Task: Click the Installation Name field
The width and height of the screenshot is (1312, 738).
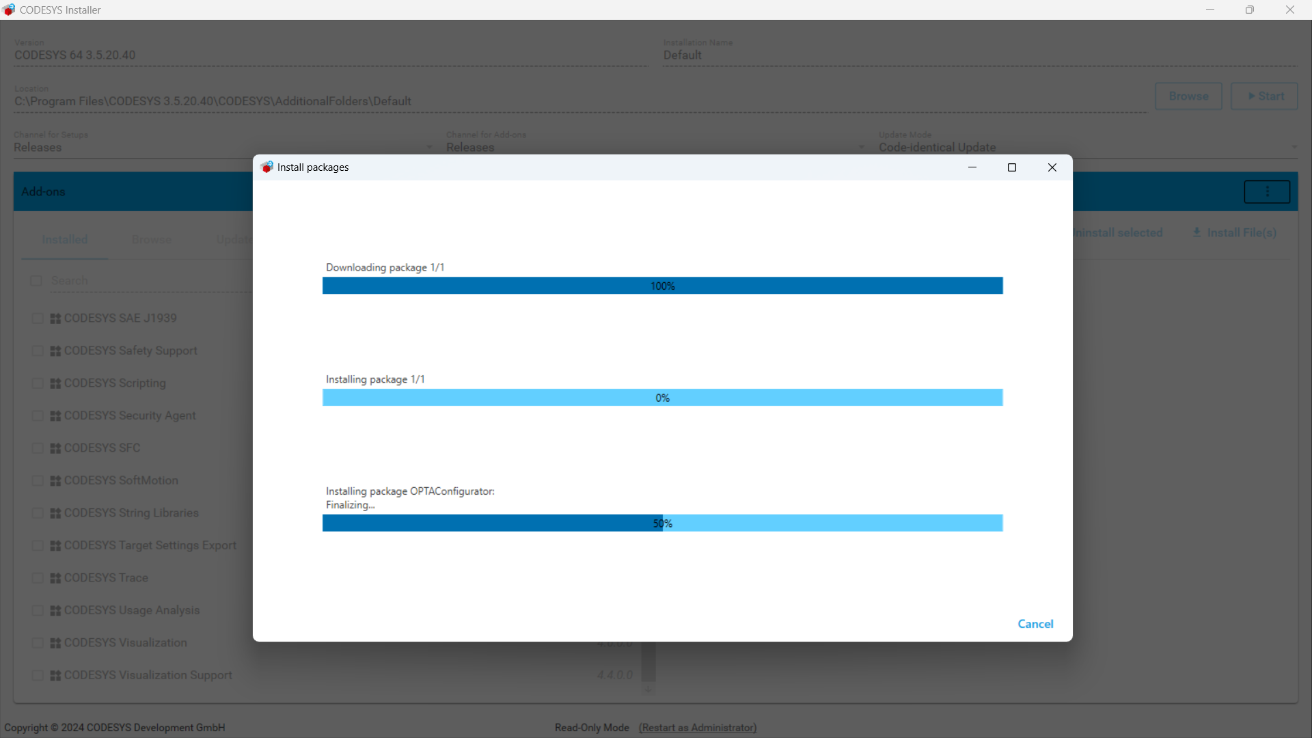Action: tap(980, 55)
